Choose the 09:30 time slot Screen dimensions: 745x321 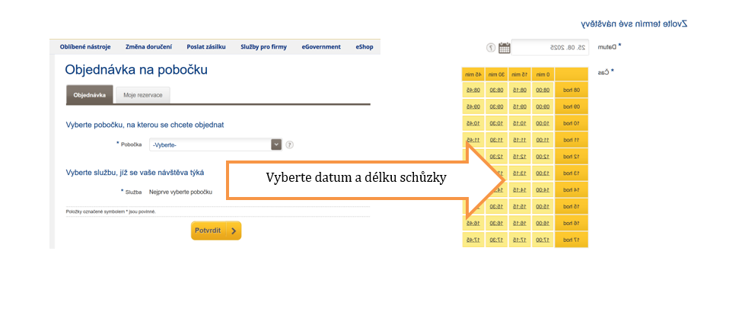(x=495, y=106)
